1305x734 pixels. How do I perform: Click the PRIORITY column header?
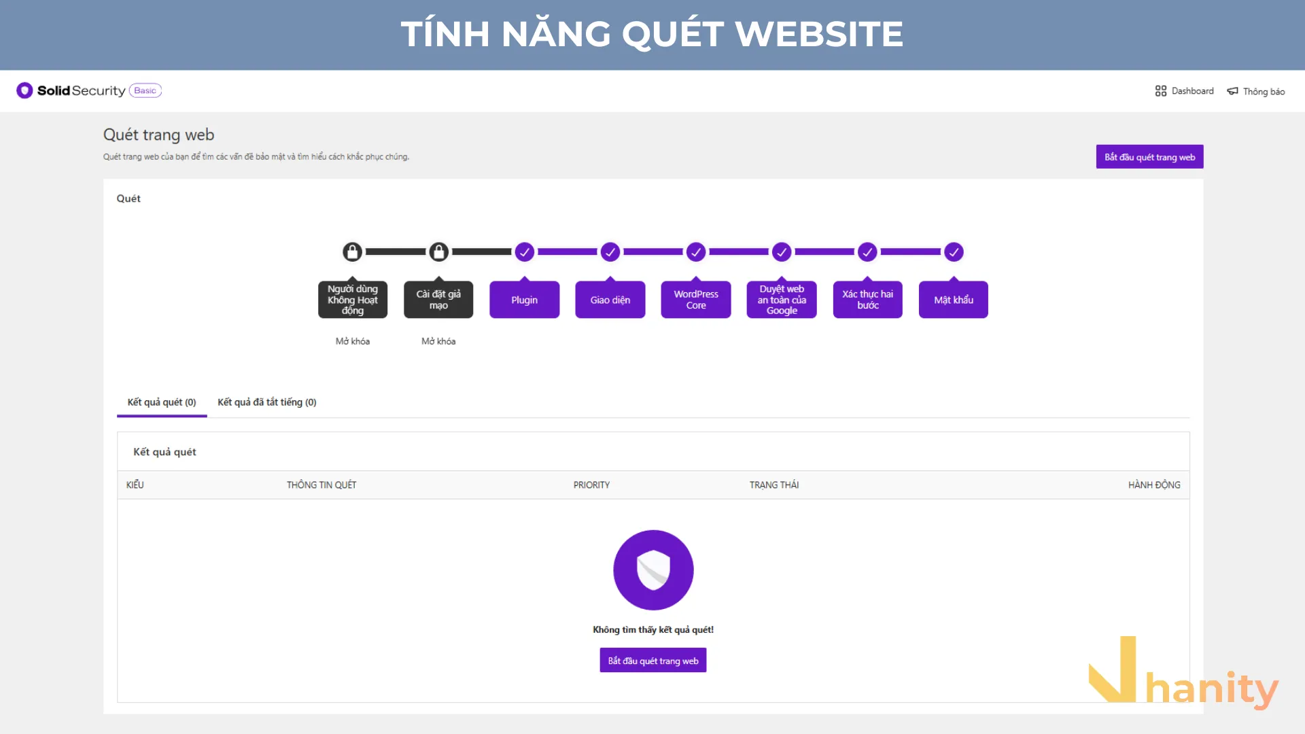(x=591, y=485)
